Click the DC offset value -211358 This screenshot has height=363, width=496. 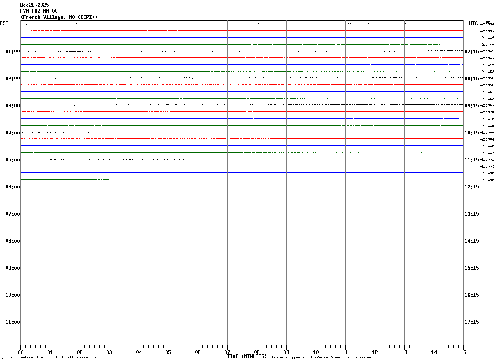pyautogui.click(x=487, y=85)
